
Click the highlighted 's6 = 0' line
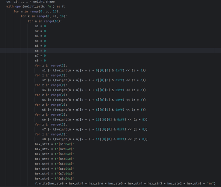pyautogui.click(x=40, y=51)
